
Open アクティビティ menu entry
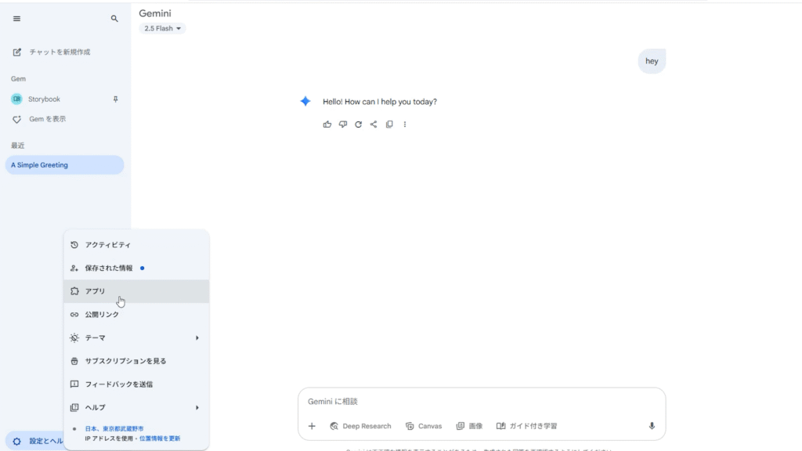coord(136,245)
